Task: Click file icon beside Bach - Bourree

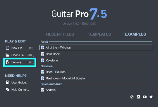Action: tap(43, 72)
